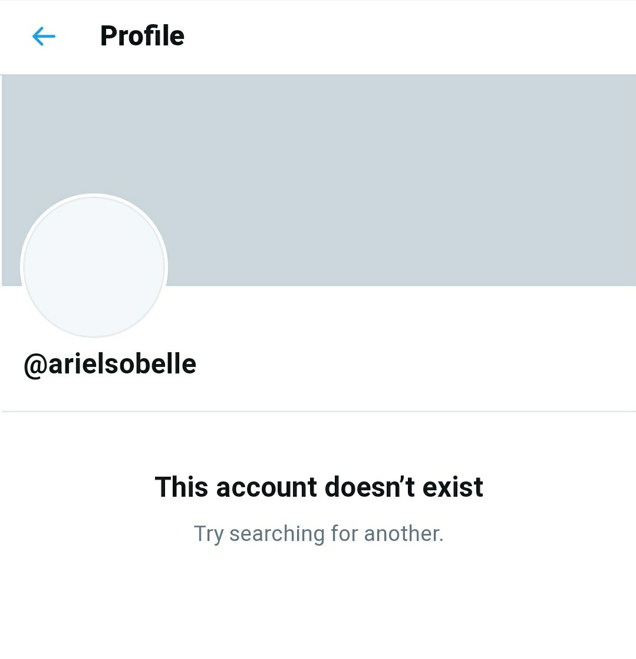Click the word "another." in the hint text
The image size is (636, 659).
tap(404, 534)
